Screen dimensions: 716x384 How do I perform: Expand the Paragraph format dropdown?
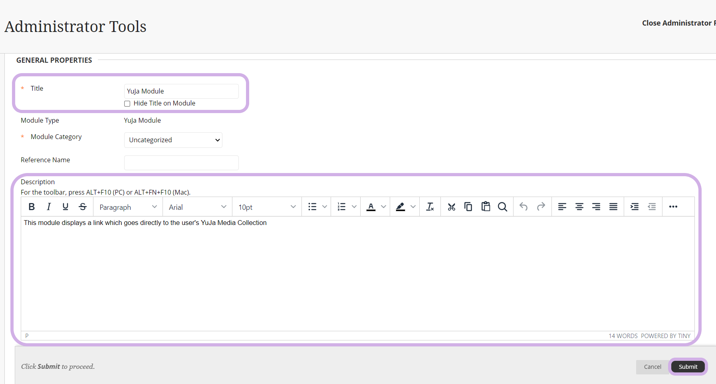pyautogui.click(x=128, y=207)
